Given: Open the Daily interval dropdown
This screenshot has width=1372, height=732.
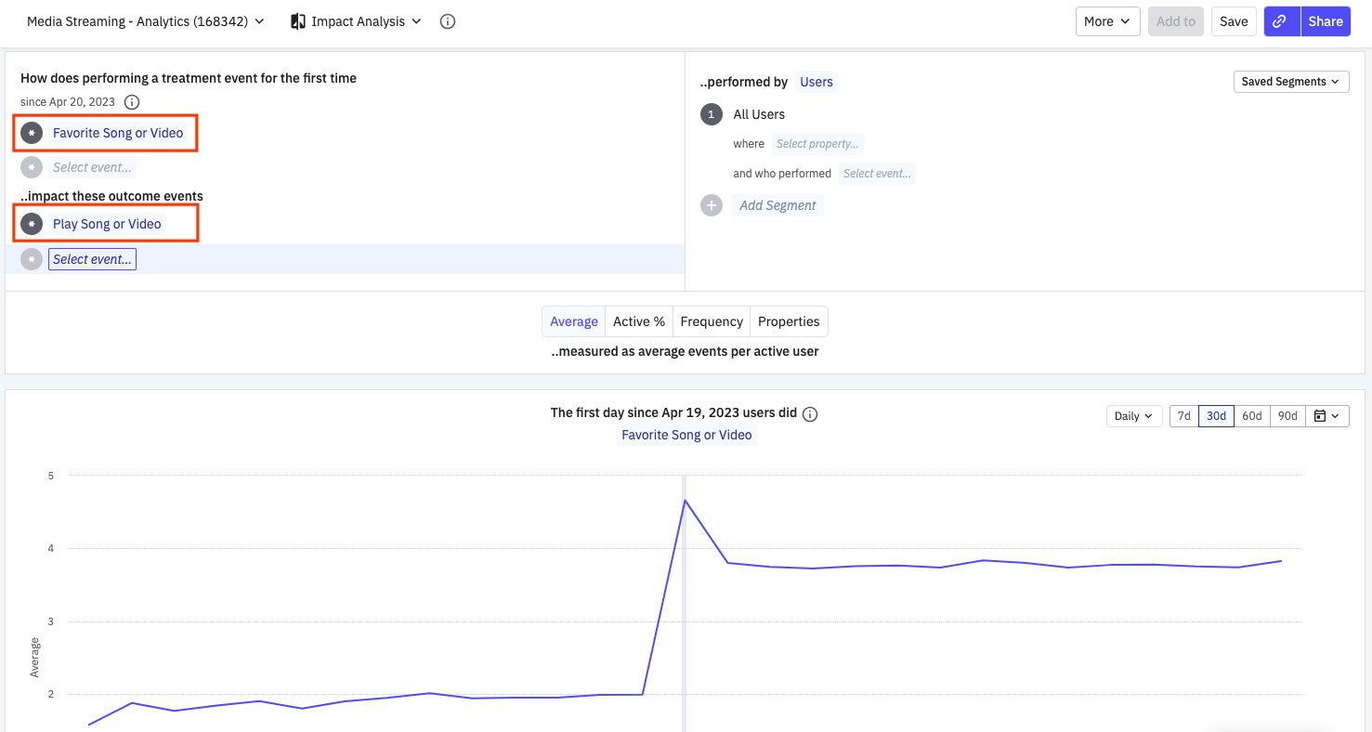Looking at the screenshot, I should point(1134,416).
